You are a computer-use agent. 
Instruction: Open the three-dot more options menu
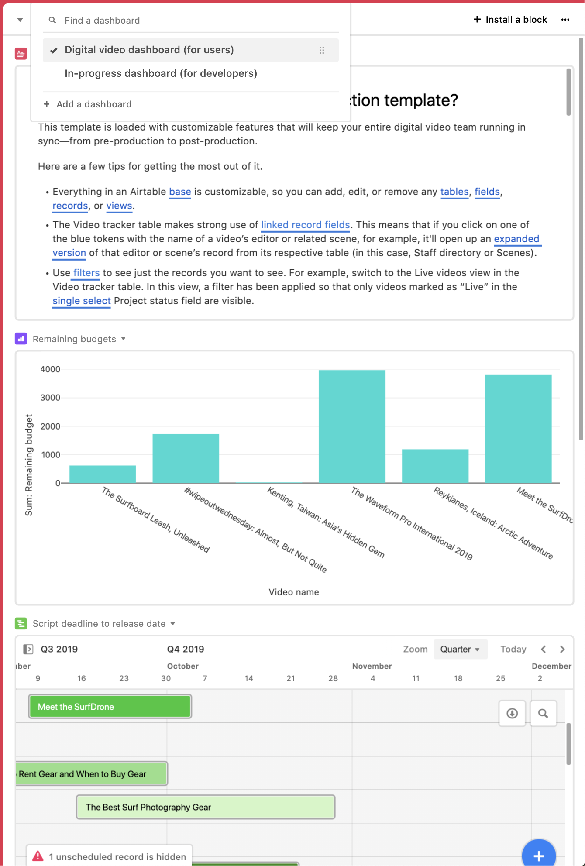click(x=565, y=20)
